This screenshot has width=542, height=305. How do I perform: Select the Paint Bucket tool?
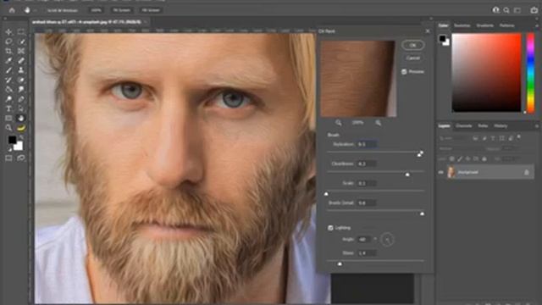(x=8, y=90)
